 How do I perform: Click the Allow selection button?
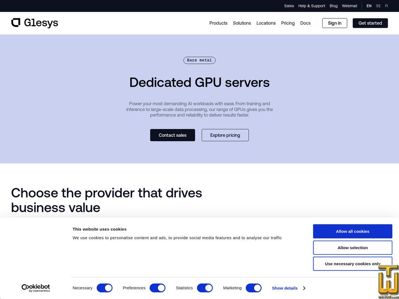click(353, 248)
